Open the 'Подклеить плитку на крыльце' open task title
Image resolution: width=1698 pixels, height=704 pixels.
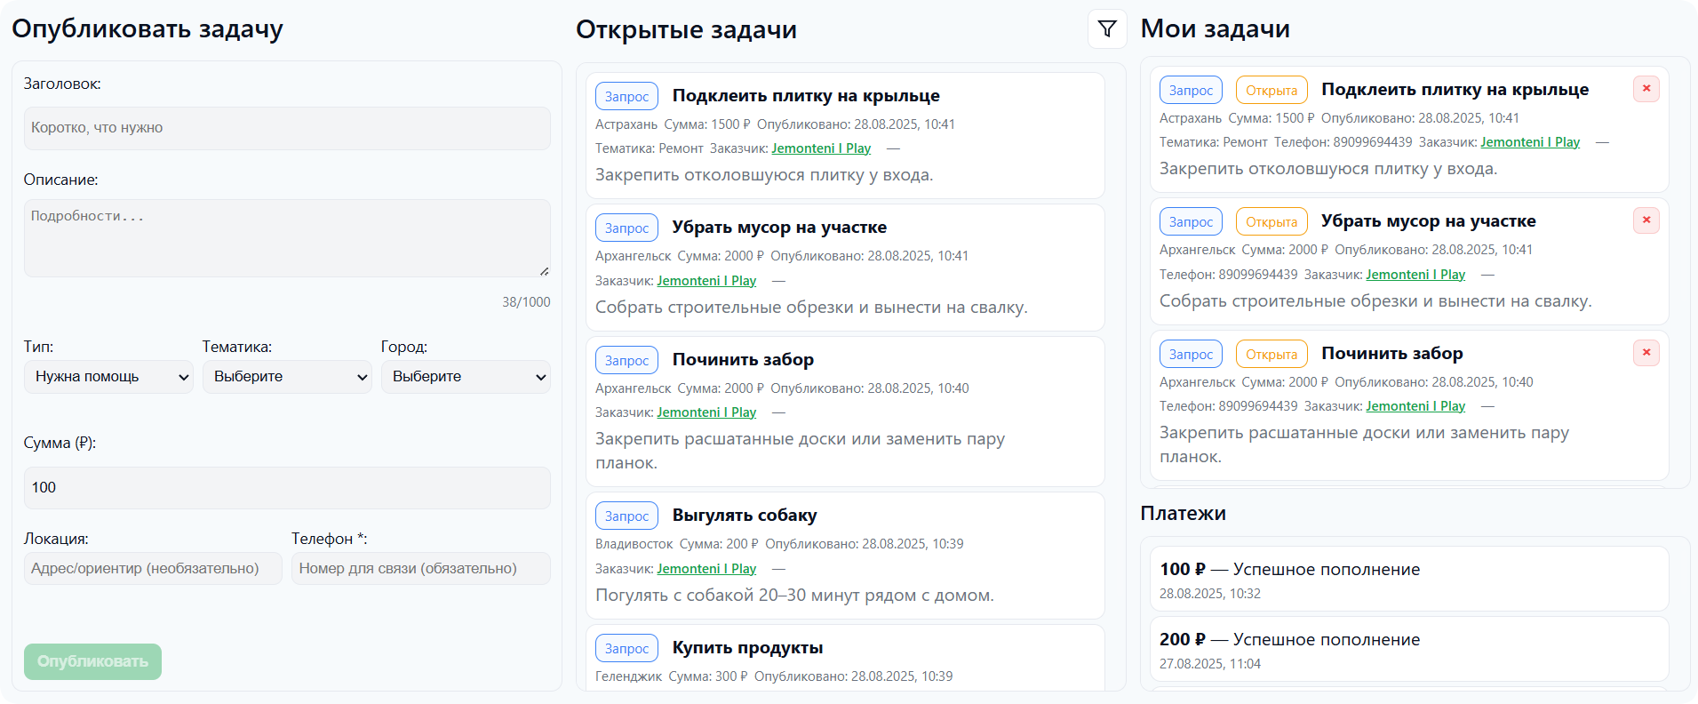[x=805, y=96]
